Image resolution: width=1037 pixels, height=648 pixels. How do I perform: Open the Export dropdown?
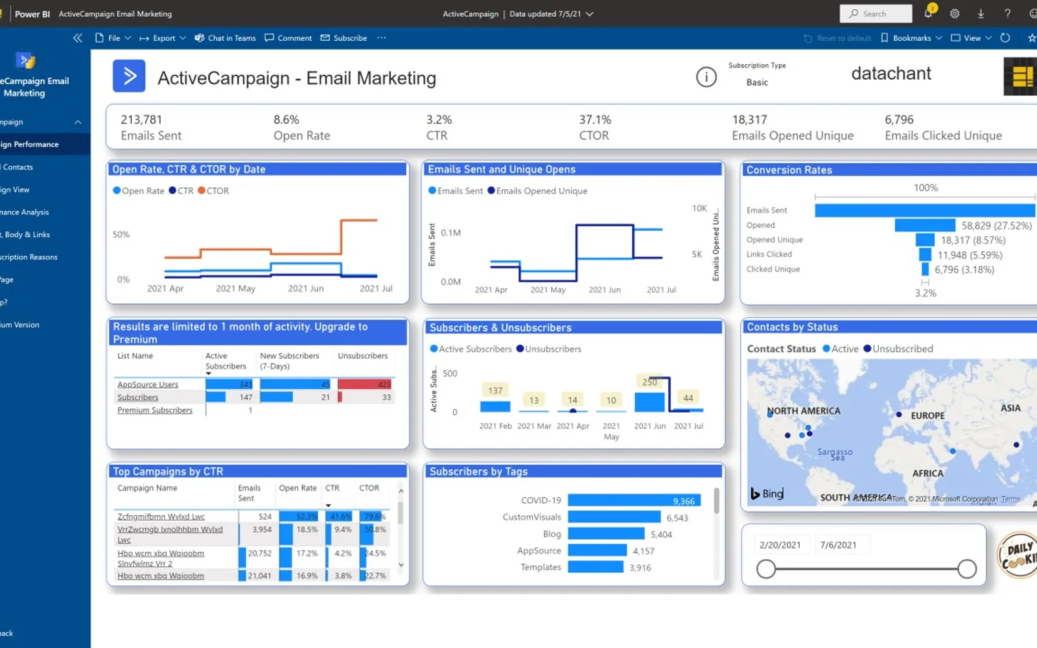coord(163,38)
